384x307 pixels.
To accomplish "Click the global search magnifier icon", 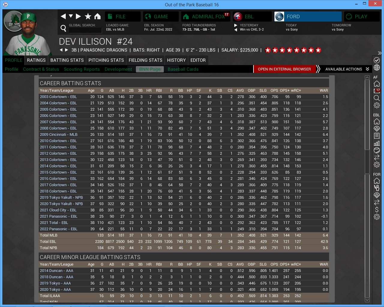I will [x=63, y=28].
